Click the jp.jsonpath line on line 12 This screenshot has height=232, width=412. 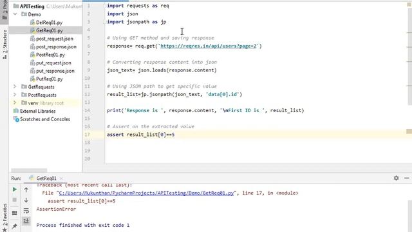tap(174, 95)
